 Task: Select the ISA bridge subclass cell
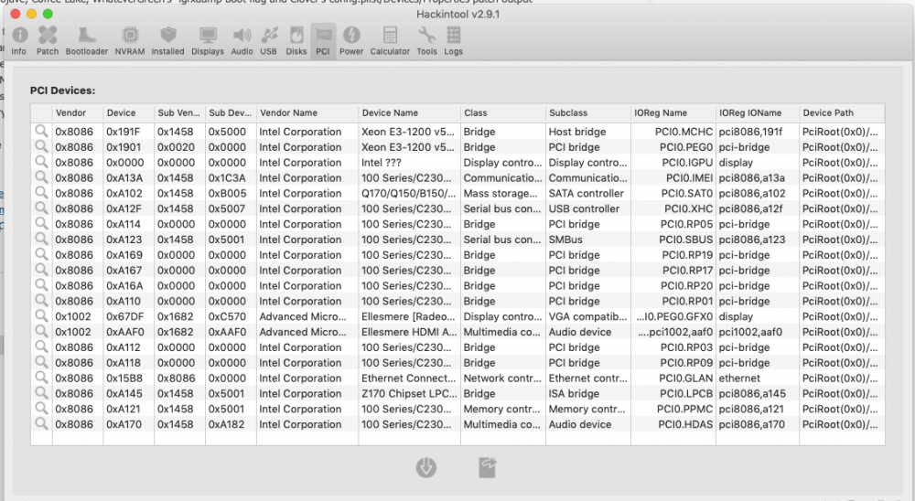[x=574, y=394]
